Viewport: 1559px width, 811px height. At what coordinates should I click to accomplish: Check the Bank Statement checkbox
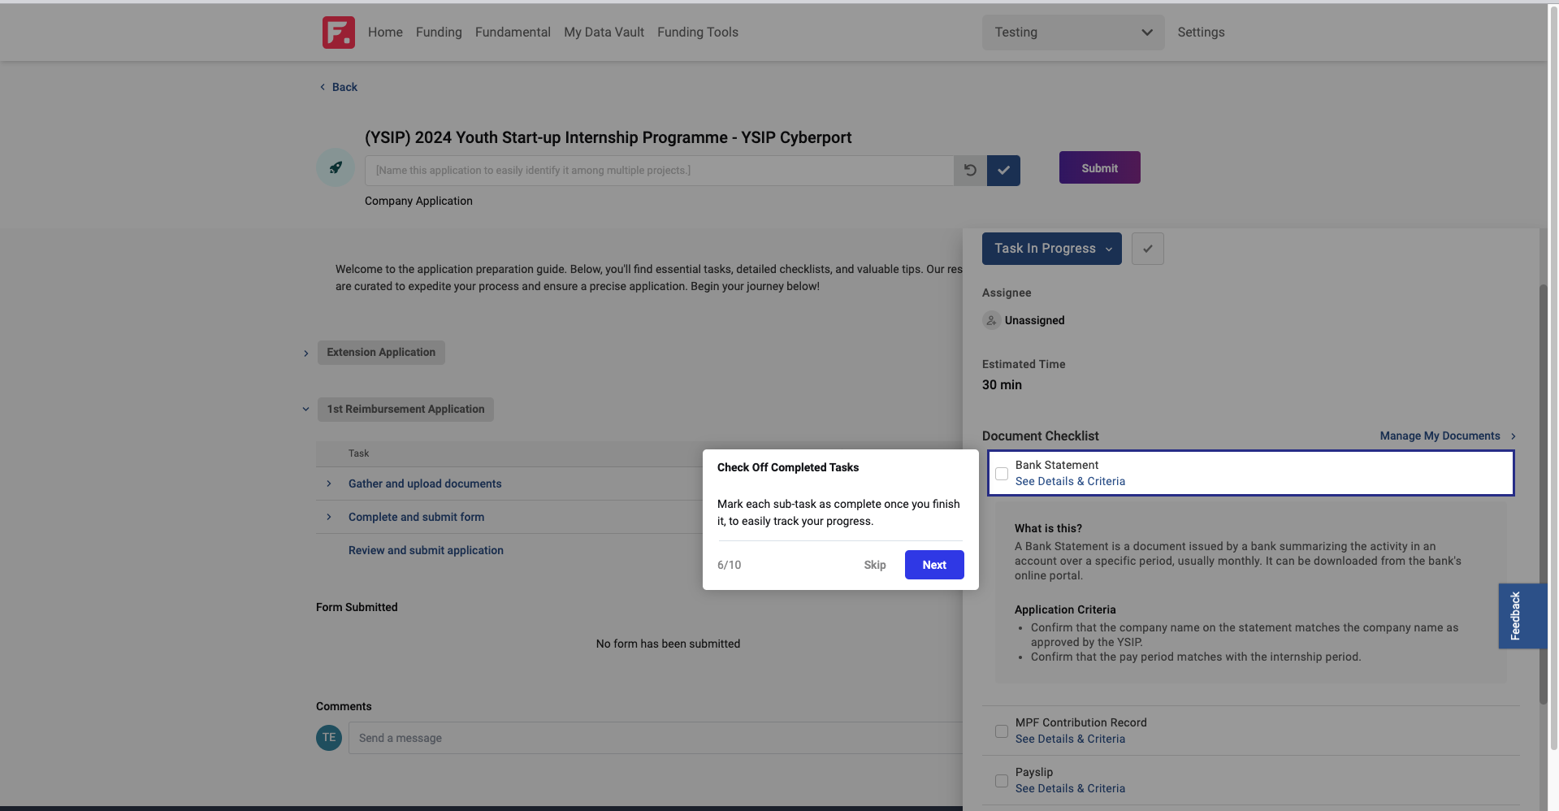tap(1002, 474)
